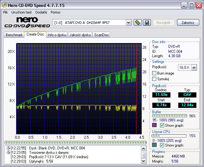Click the 4.38 GB length value
This screenshot has width=204, height=167.
(174, 56)
